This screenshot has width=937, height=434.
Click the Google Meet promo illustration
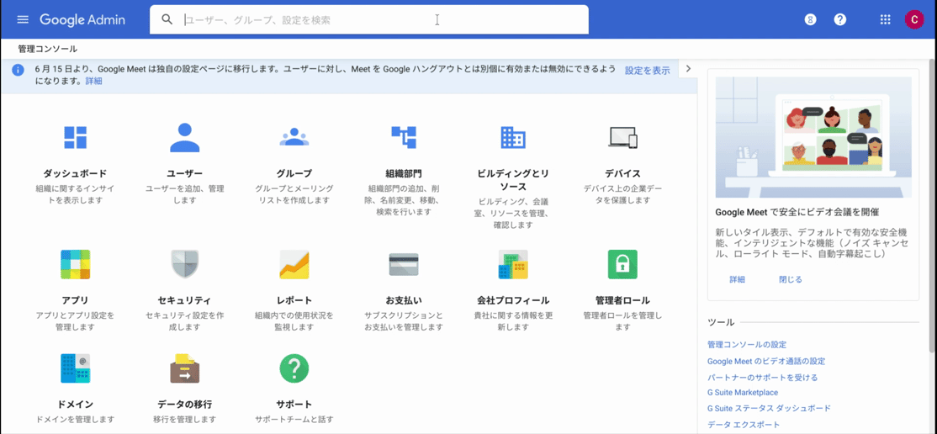813,137
